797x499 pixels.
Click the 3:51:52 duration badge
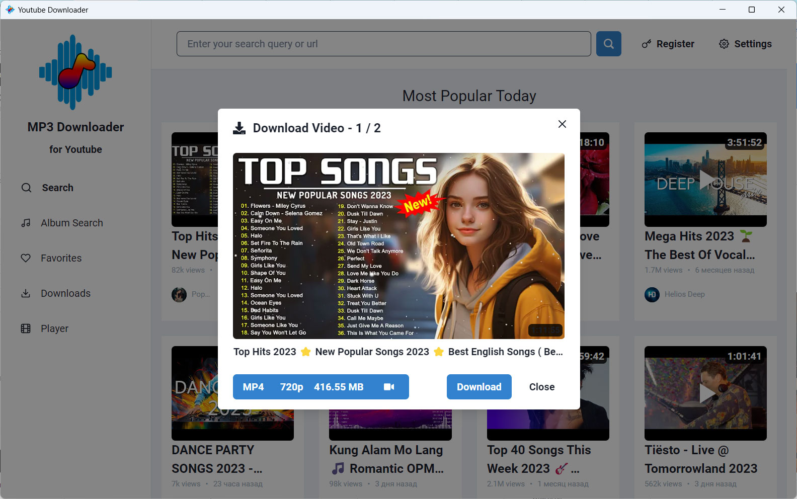click(x=744, y=142)
